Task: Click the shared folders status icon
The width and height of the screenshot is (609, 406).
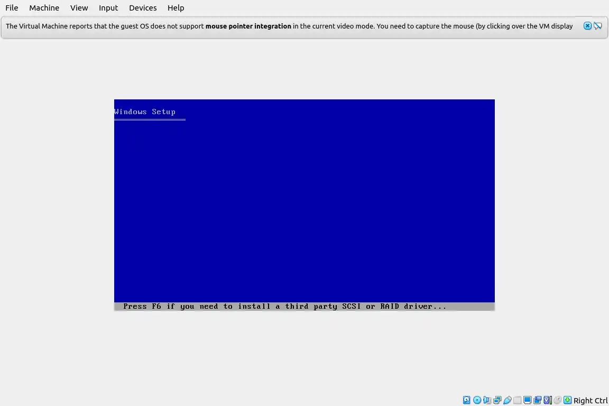Action: 518,400
